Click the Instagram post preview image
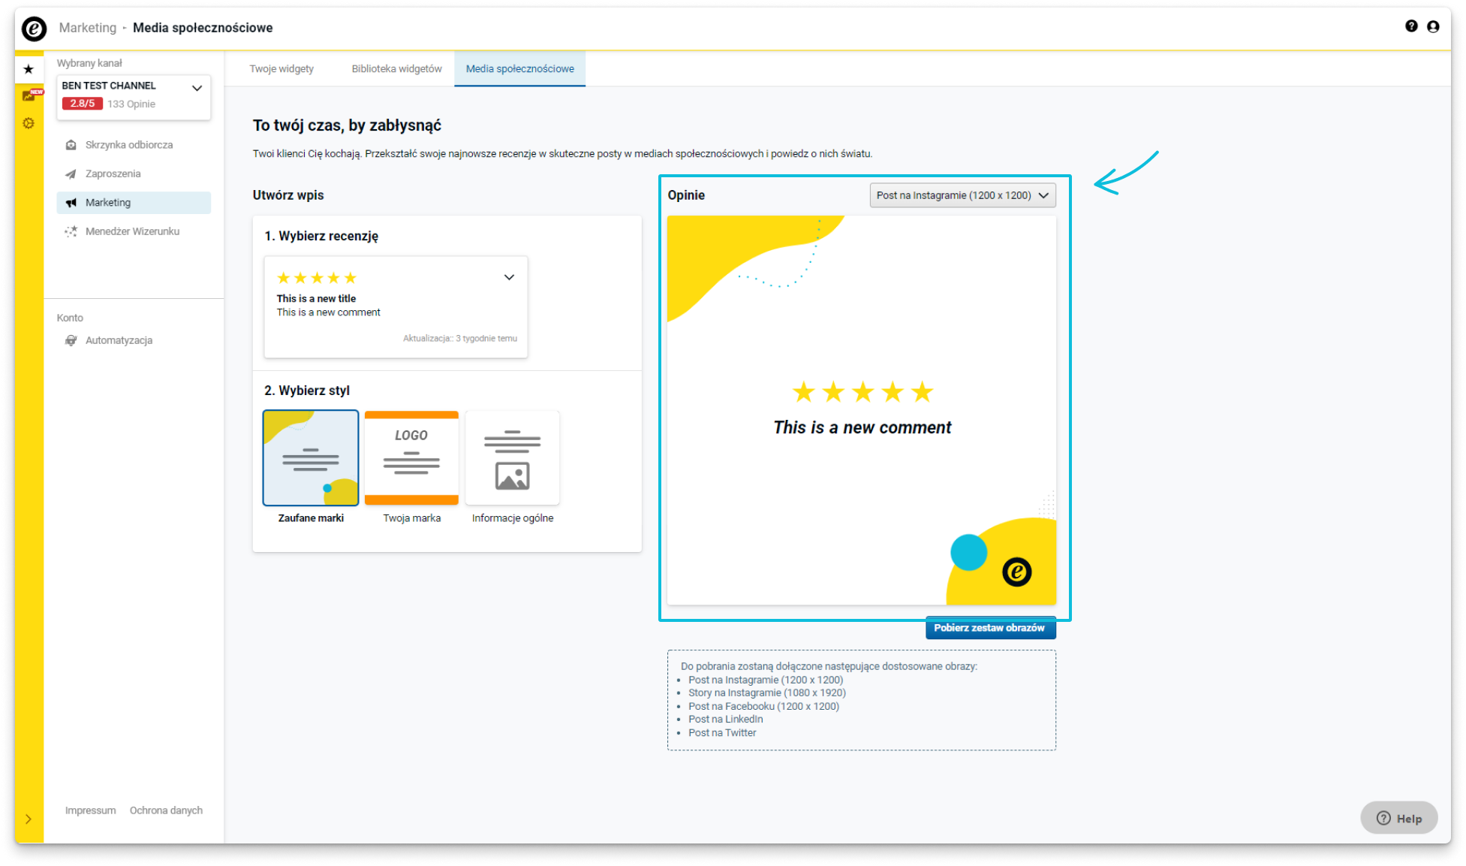The width and height of the screenshot is (1466, 866). pyautogui.click(x=862, y=410)
